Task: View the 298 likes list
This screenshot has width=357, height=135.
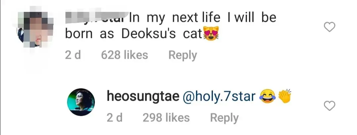Action: [166, 118]
